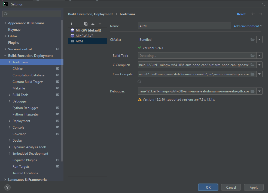The height and width of the screenshot is (193, 268).
Task: Browse folder for Debugger path
Action: click(x=252, y=91)
